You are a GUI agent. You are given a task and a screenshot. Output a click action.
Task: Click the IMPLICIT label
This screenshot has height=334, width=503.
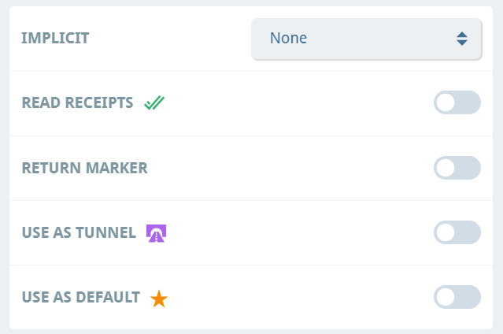pyautogui.click(x=55, y=38)
